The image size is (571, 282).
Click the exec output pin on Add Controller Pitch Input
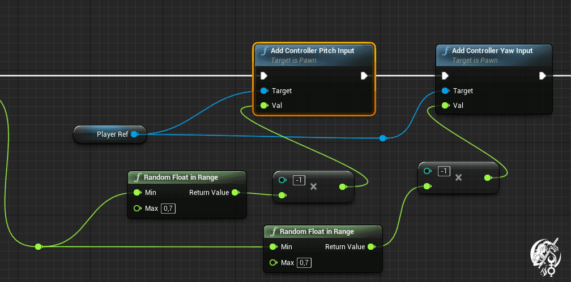click(364, 76)
